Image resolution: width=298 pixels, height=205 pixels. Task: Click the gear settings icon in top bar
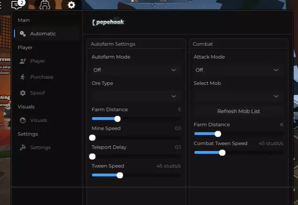[71, 5]
